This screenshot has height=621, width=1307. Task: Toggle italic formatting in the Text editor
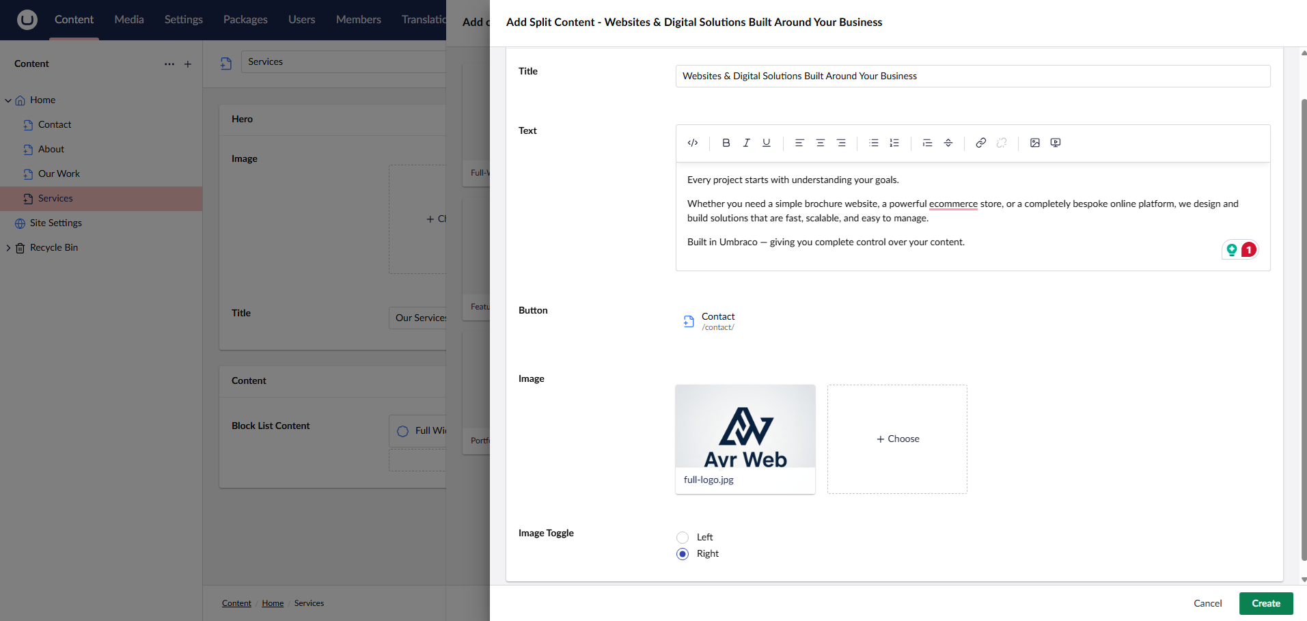[746, 143]
